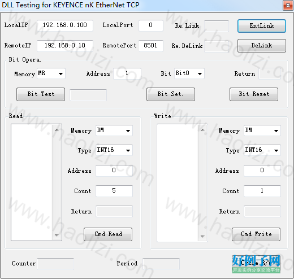
Task: Click the Write box scrollbar up arrow
Action: (x=202, y=130)
